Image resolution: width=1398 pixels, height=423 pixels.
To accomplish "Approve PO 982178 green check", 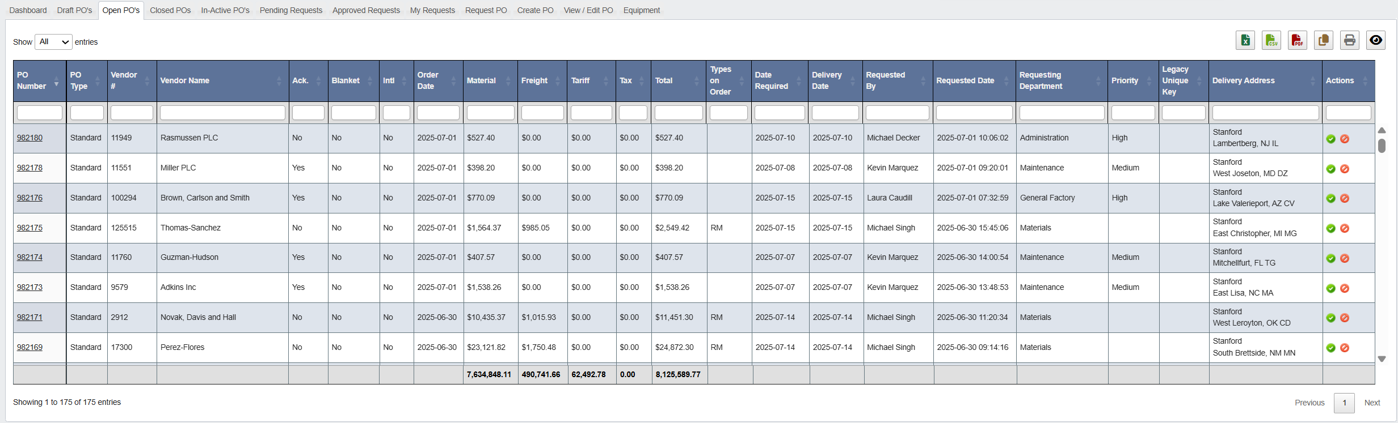I will 1331,169.
